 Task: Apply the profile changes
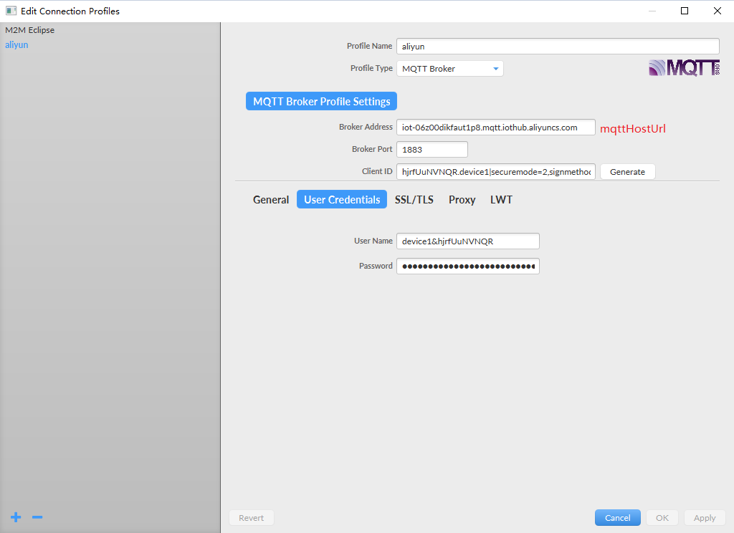point(705,518)
